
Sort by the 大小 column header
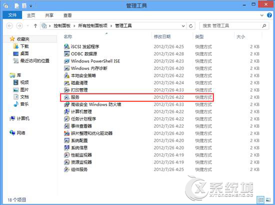point(241,36)
